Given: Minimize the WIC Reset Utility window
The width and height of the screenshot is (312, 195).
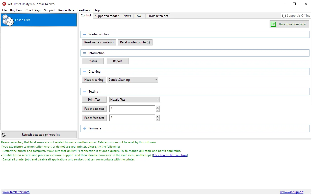Looking at the screenshot, I should [x=283, y=4].
